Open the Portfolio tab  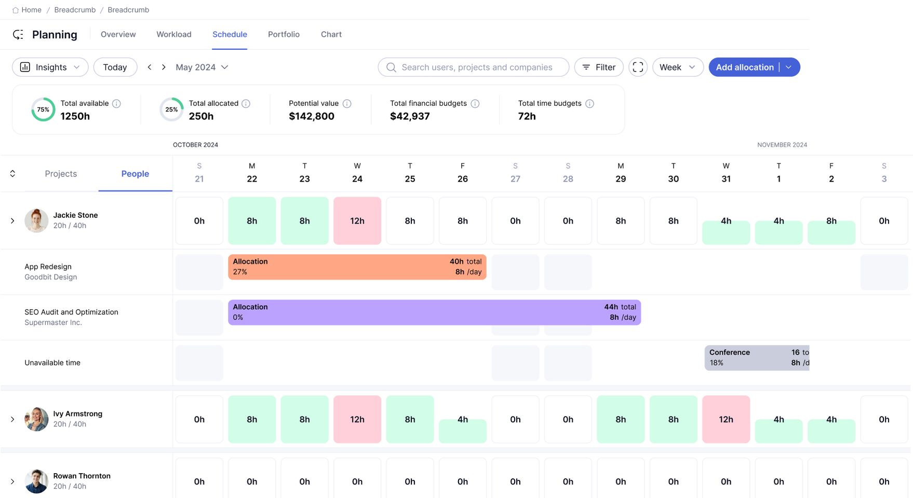[x=284, y=34]
